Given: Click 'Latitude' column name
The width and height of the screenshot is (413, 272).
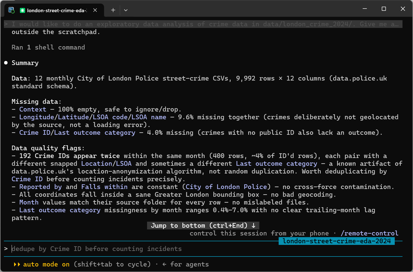Looking at the screenshot, I should pos(73,117).
